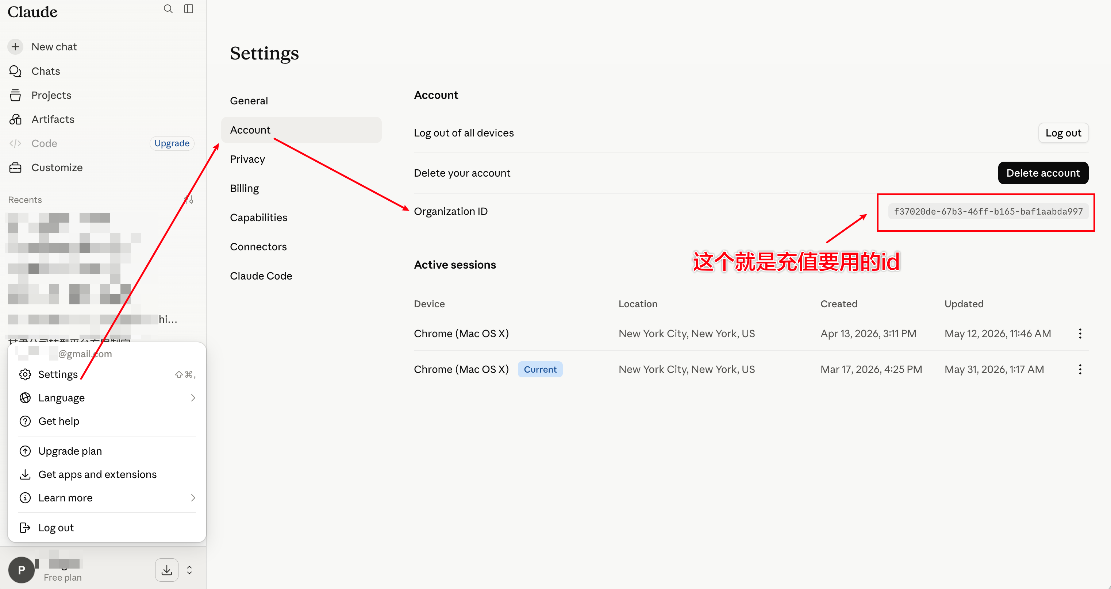Open Projects from the sidebar
The width and height of the screenshot is (1111, 589).
coord(51,95)
